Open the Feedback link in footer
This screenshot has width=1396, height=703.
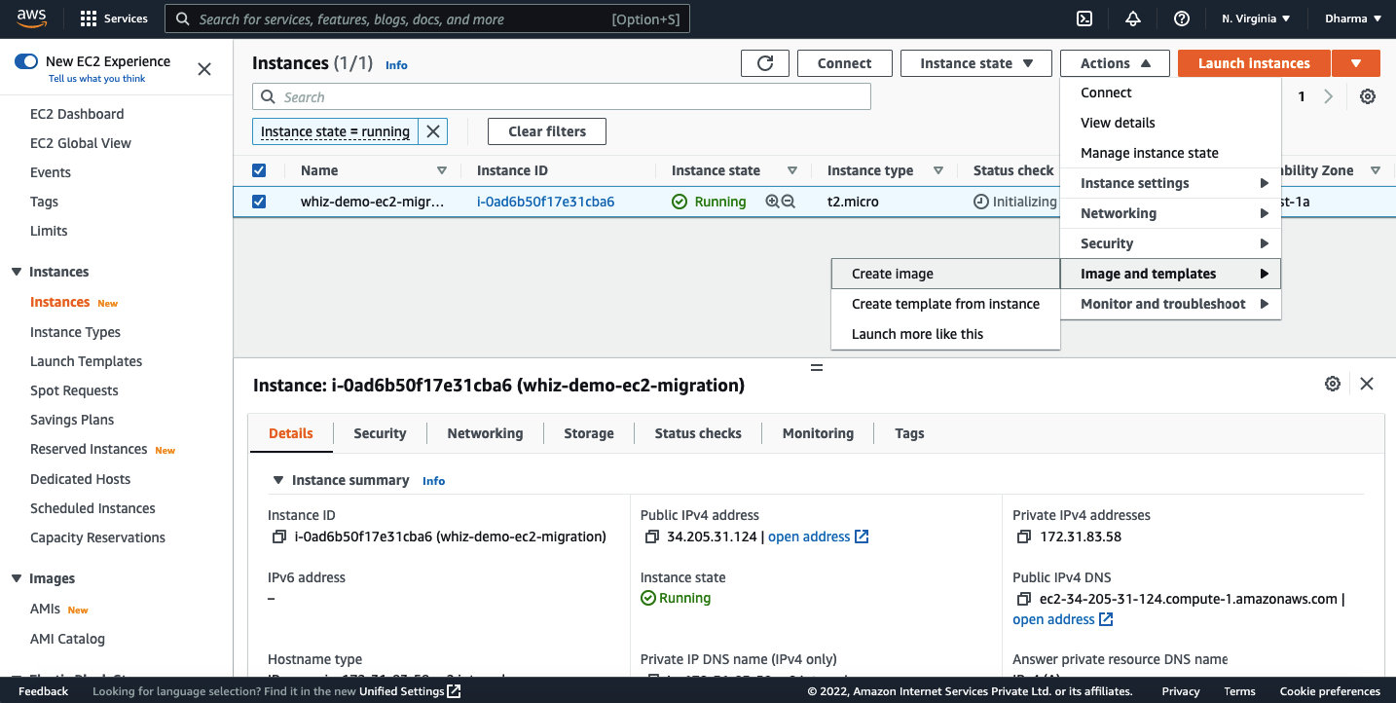coord(43,691)
